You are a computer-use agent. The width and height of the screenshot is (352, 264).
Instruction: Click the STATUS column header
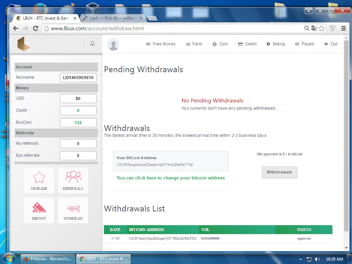coord(304,230)
